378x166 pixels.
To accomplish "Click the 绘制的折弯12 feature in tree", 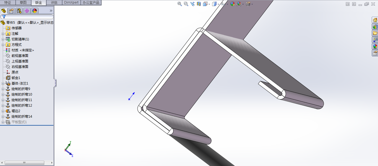I will tap(21, 105).
